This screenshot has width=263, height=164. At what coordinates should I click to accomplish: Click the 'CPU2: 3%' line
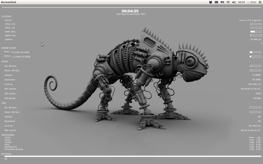(x=10, y=28)
